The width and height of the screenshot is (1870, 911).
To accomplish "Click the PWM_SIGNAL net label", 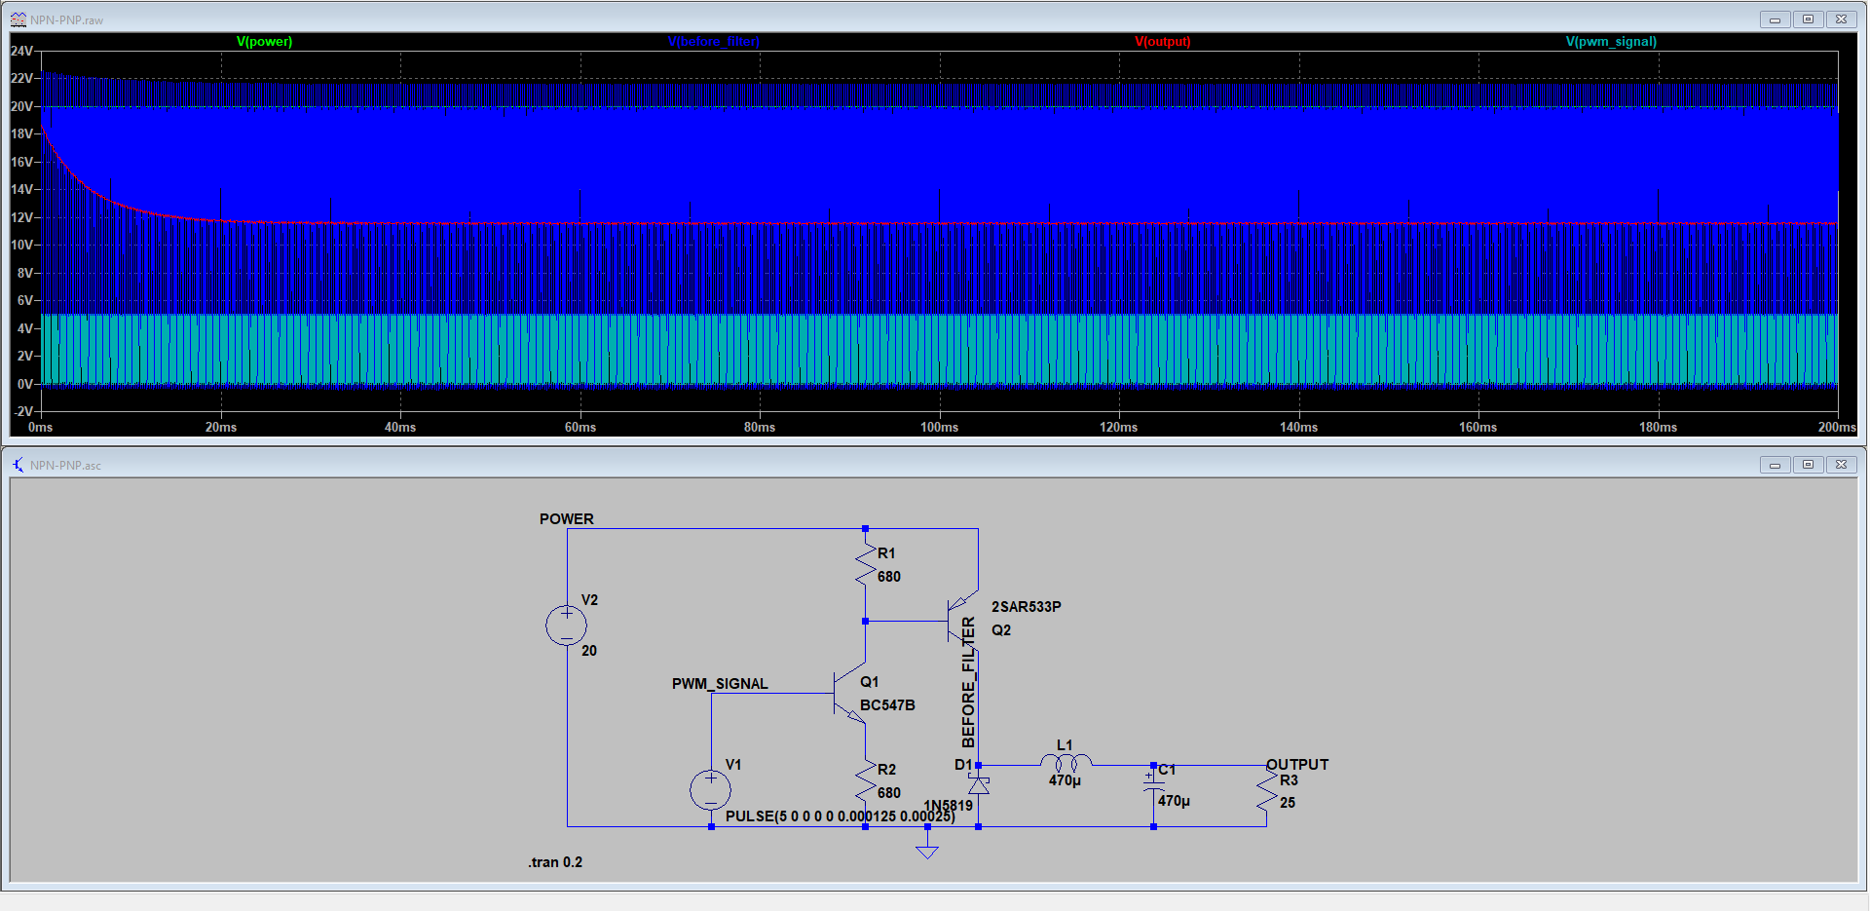I will point(720,684).
